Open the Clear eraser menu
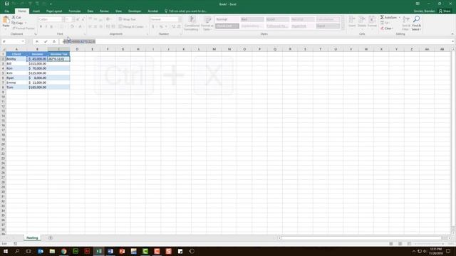The height and width of the screenshot is (256, 456). click(387, 28)
